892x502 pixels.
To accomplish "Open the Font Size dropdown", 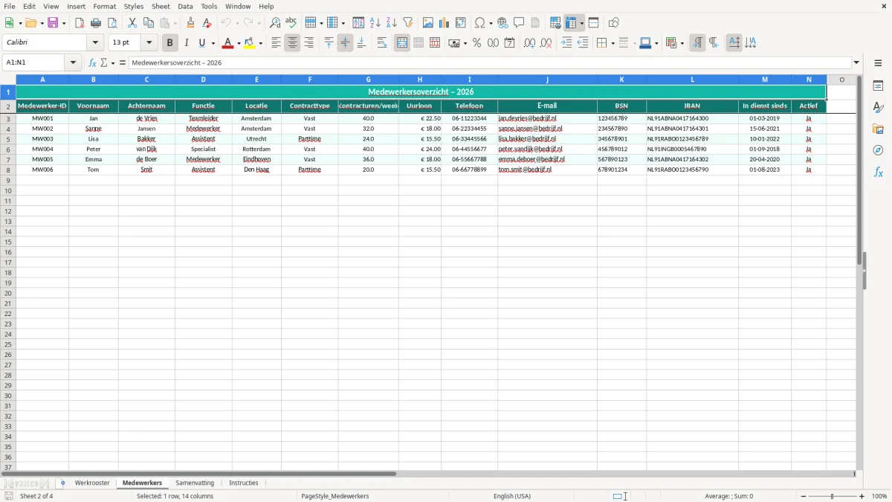I will tap(149, 43).
